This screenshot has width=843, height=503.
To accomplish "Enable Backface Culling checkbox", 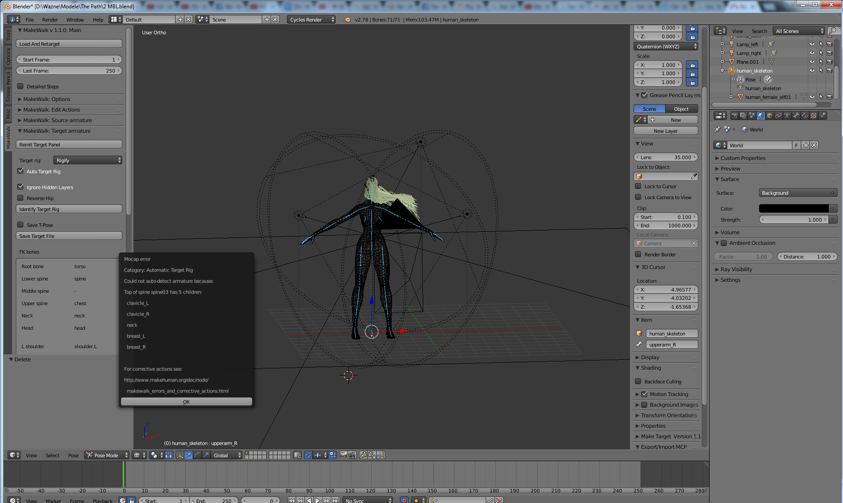I will [638, 381].
